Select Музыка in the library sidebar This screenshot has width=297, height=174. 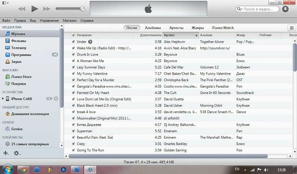[x=30, y=34]
